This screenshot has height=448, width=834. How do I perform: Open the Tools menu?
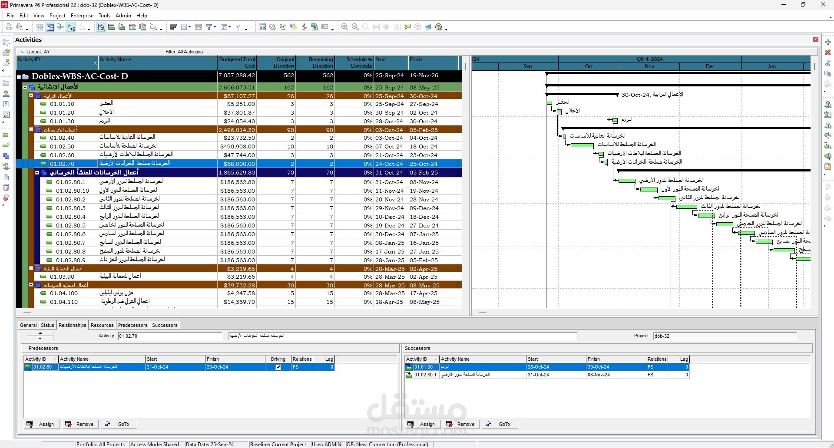click(104, 16)
